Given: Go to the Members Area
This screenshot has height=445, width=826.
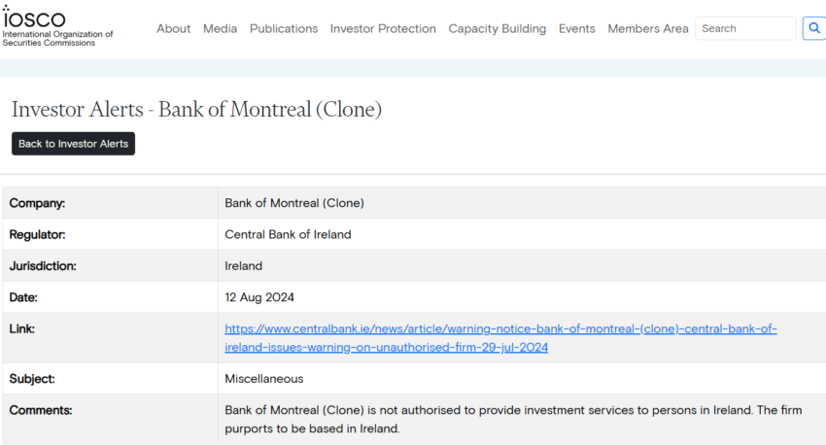Looking at the screenshot, I should pos(648,28).
